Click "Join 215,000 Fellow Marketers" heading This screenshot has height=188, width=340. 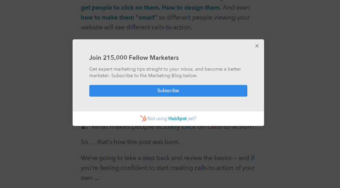[x=134, y=58]
